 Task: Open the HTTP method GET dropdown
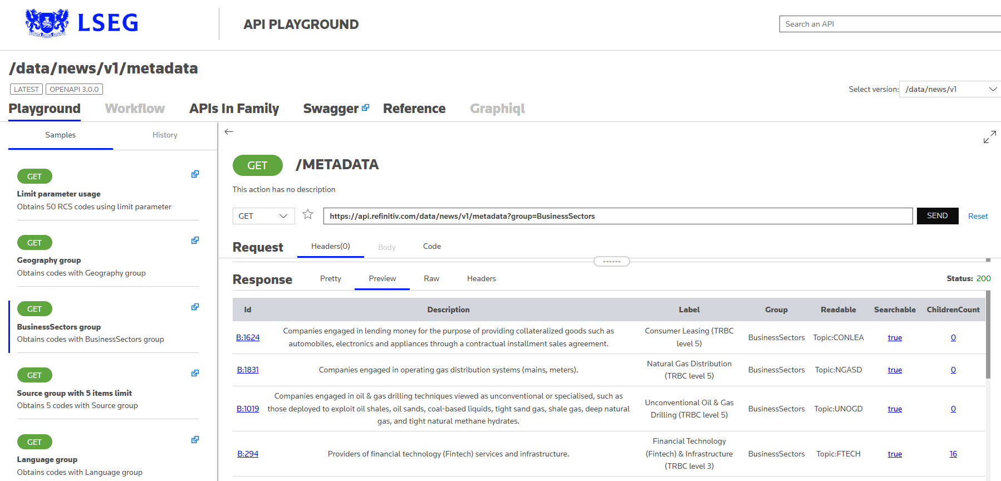click(263, 216)
